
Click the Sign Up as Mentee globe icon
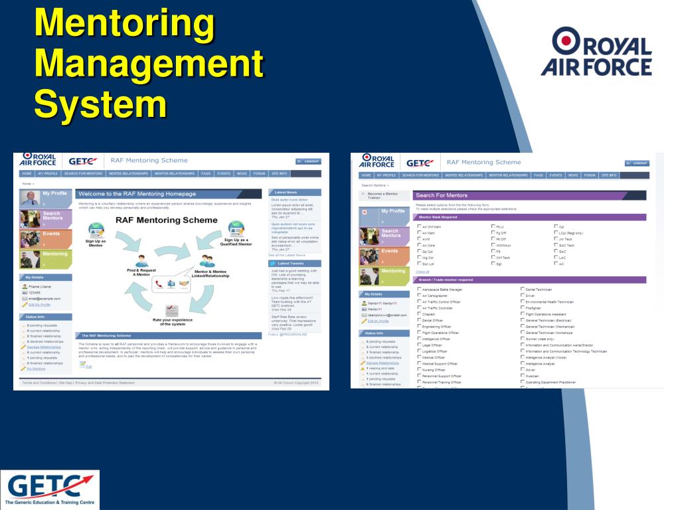(x=96, y=229)
